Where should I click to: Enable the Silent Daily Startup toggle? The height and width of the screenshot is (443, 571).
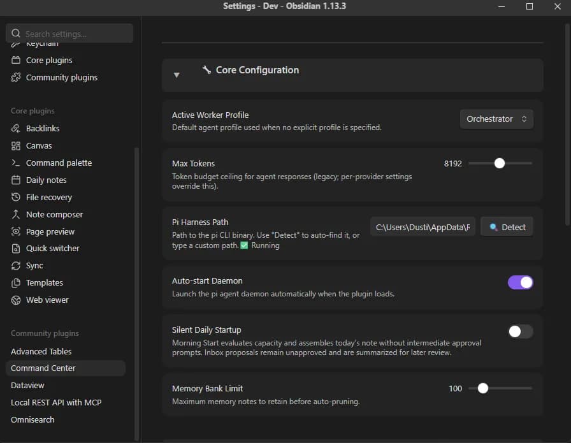tap(521, 331)
